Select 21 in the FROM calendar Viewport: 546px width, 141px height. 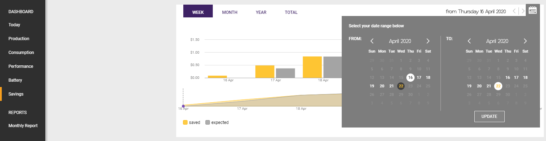click(x=391, y=86)
